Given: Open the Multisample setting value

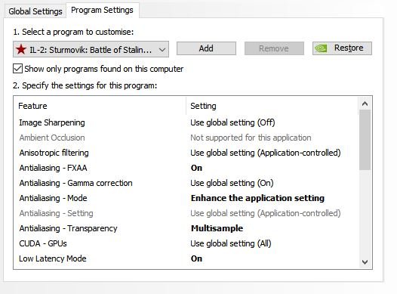Looking at the screenshot, I should [x=217, y=228].
